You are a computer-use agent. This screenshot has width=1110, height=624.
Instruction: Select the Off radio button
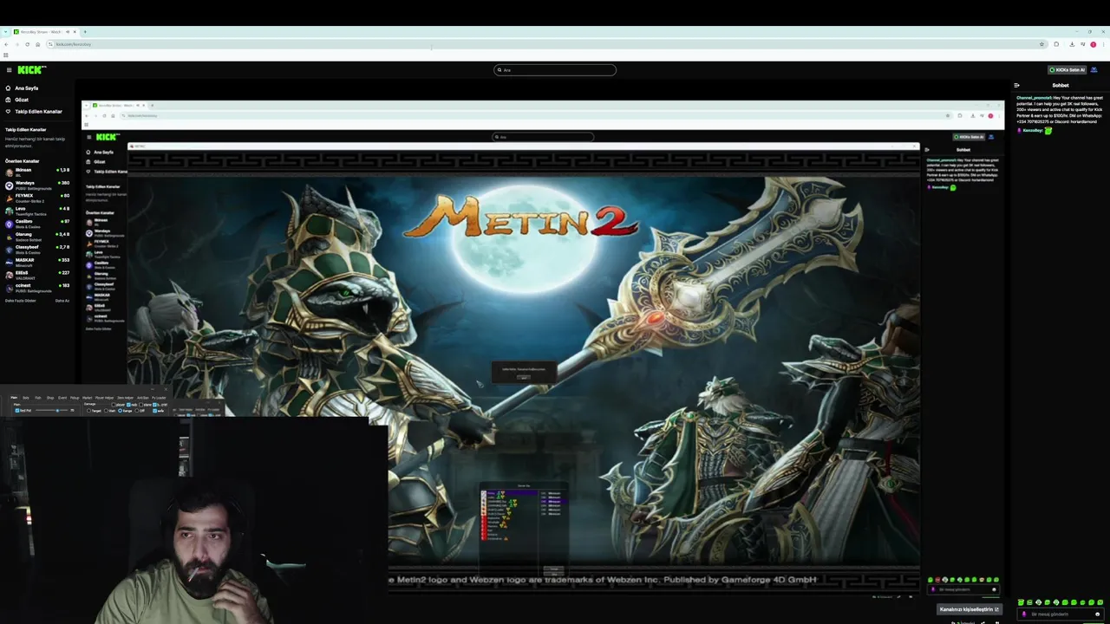click(136, 411)
